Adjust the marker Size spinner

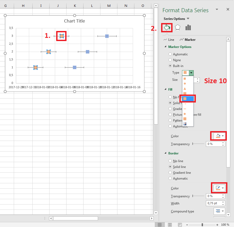click(197, 80)
